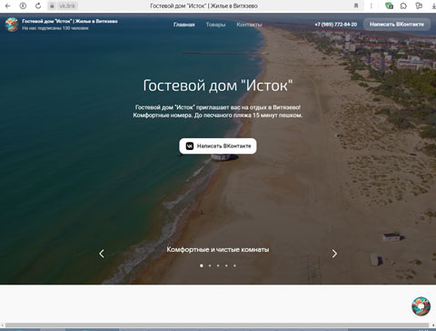Click the 'На нас подписаны 130 человек' text

[x=55, y=28]
